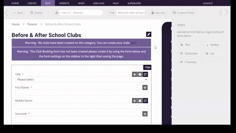Open the HOME menu

(x=15, y=3)
